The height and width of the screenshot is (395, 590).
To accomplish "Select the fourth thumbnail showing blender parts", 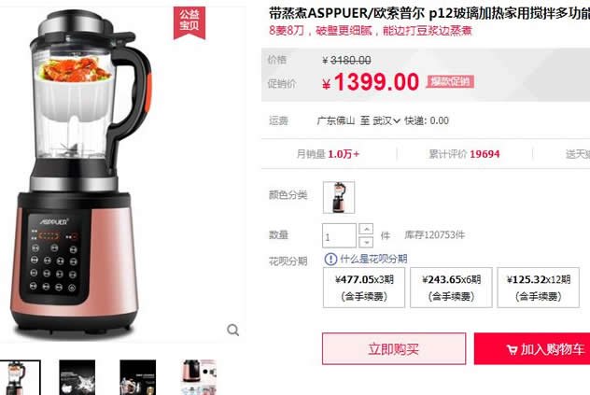I will coord(198,377).
